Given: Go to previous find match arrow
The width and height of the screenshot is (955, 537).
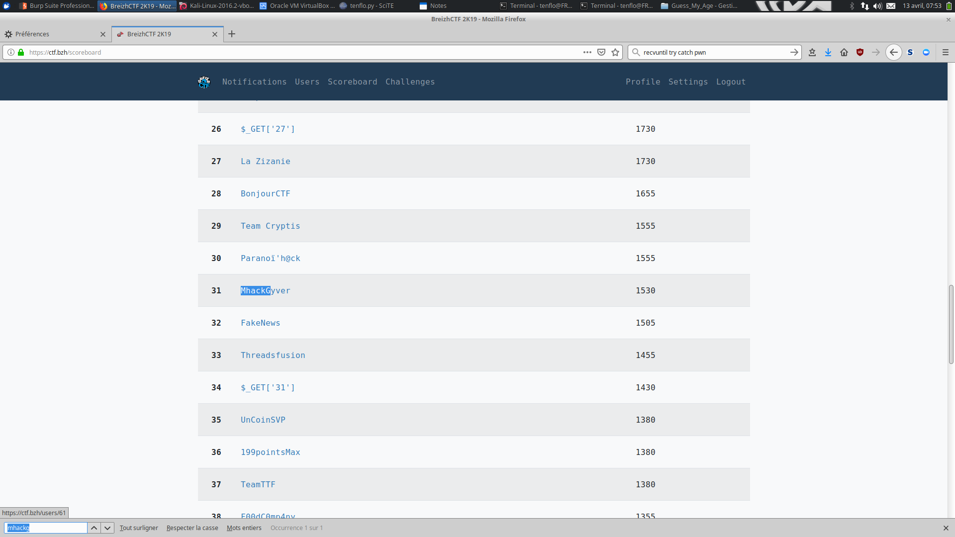Looking at the screenshot, I should pos(94,528).
